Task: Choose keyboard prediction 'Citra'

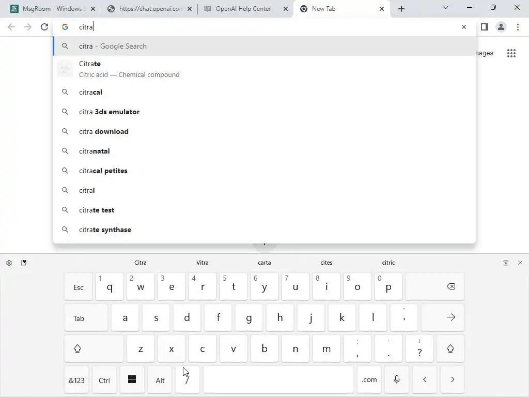Action: [x=141, y=263]
